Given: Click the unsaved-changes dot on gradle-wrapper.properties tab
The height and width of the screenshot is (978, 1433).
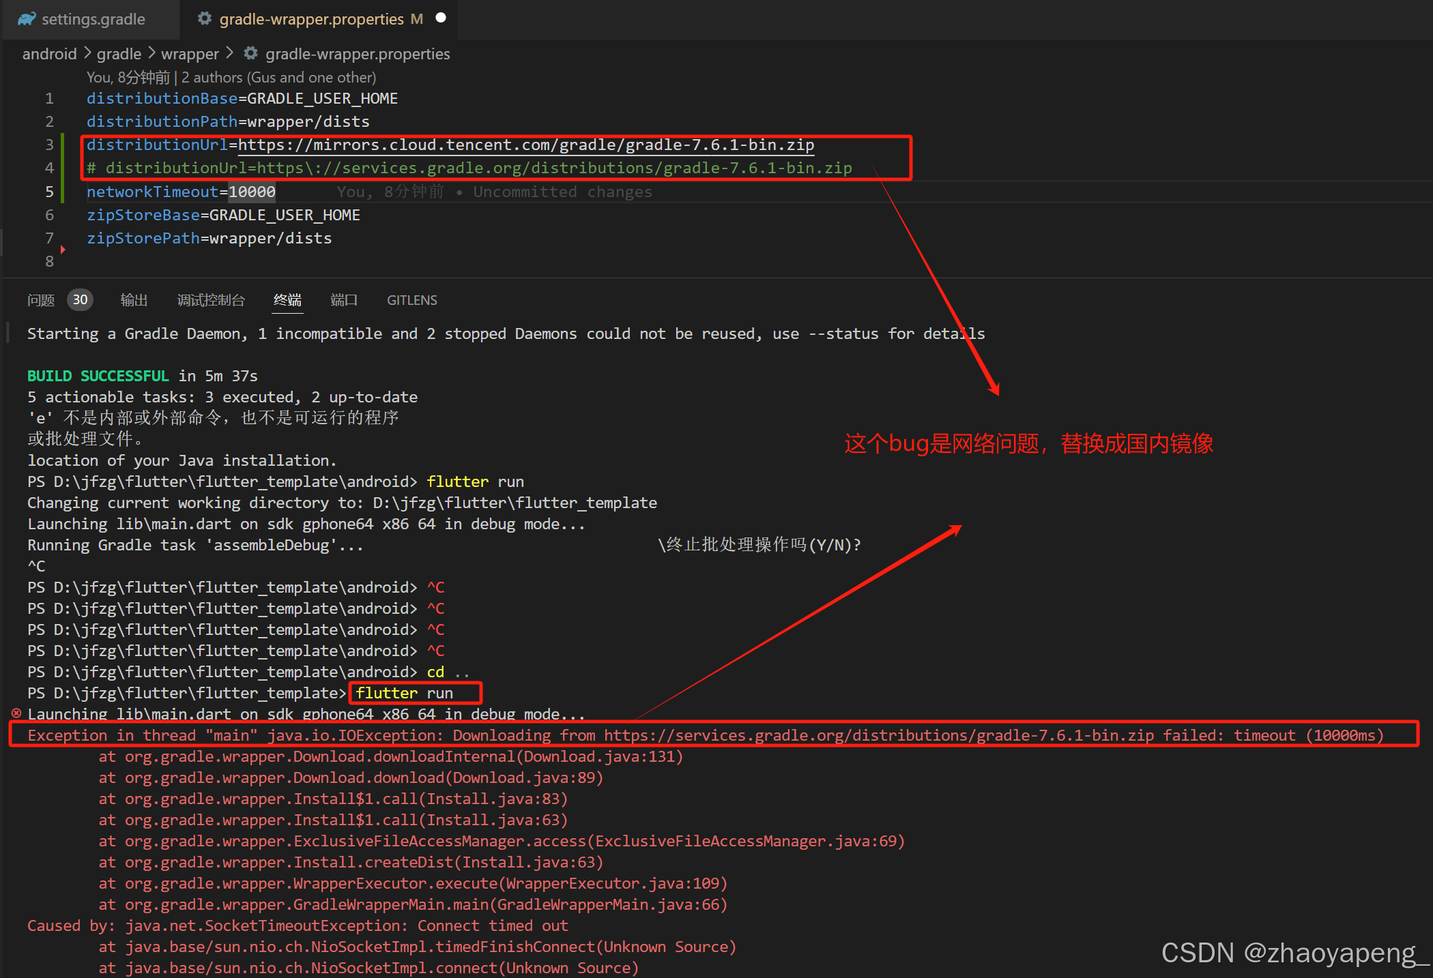Looking at the screenshot, I should [441, 18].
